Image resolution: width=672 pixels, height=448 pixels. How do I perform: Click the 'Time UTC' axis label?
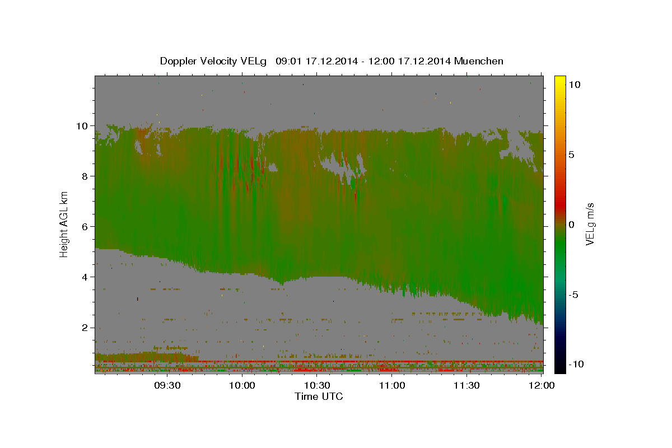pyautogui.click(x=319, y=396)
